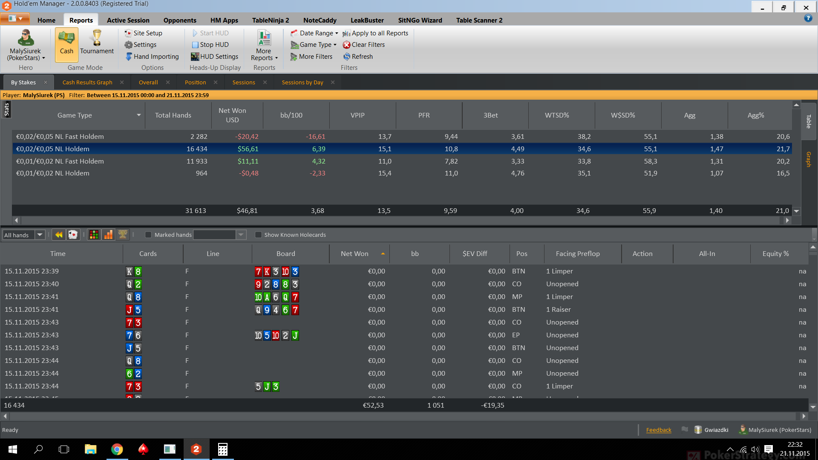
Task: Open the Opponents ribbon tab
Action: click(180, 20)
